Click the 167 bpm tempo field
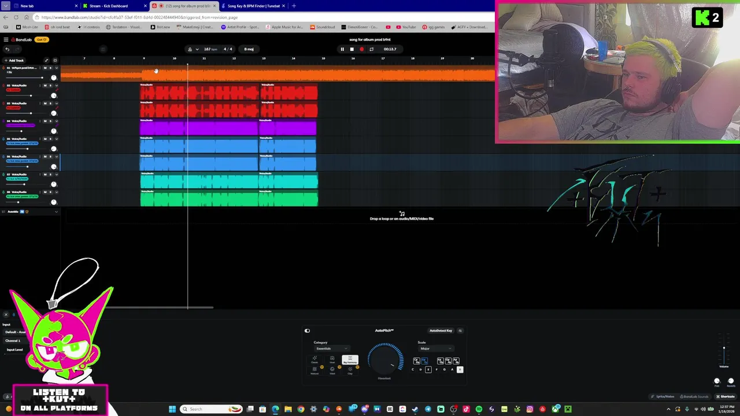Viewport: 740px width, 416px height. pos(210,49)
